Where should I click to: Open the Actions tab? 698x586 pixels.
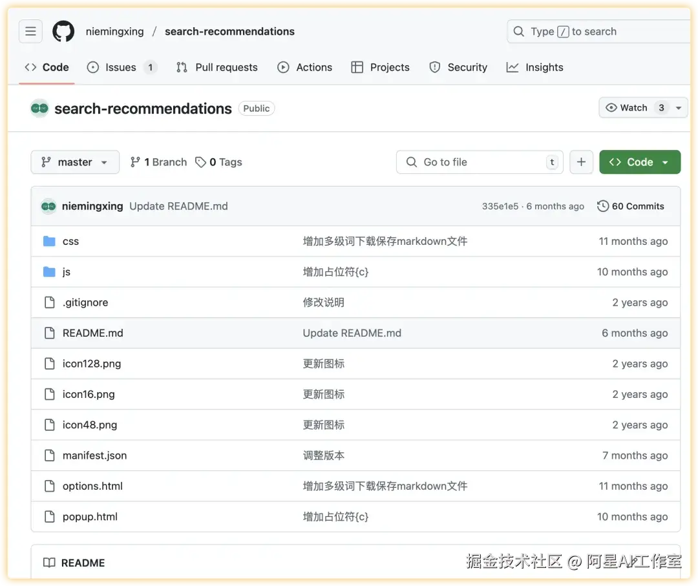[305, 67]
